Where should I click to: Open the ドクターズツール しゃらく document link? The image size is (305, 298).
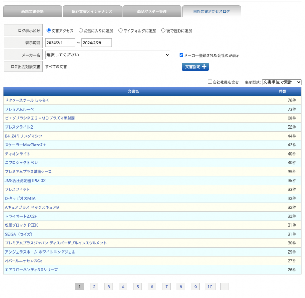27,100
